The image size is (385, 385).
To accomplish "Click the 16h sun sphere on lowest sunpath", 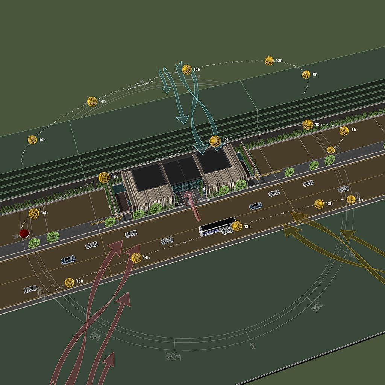I will coord(69,282).
